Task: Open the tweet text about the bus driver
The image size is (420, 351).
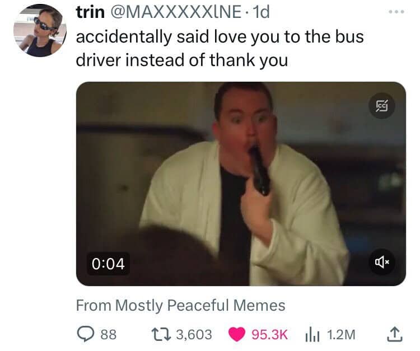Action: tap(220, 48)
